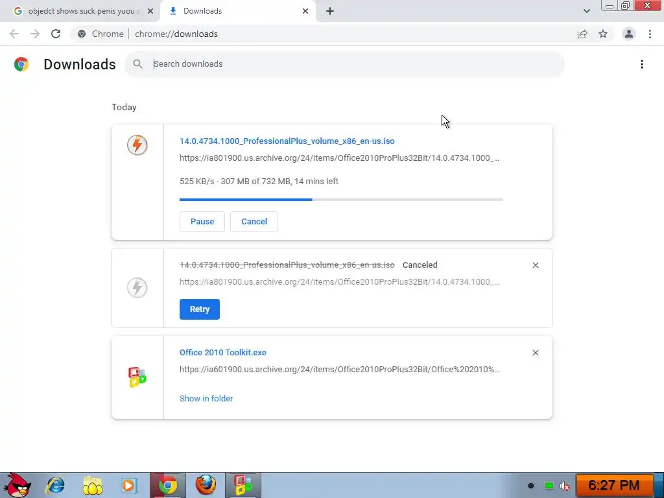Open a new tab with plus button

click(330, 11)
